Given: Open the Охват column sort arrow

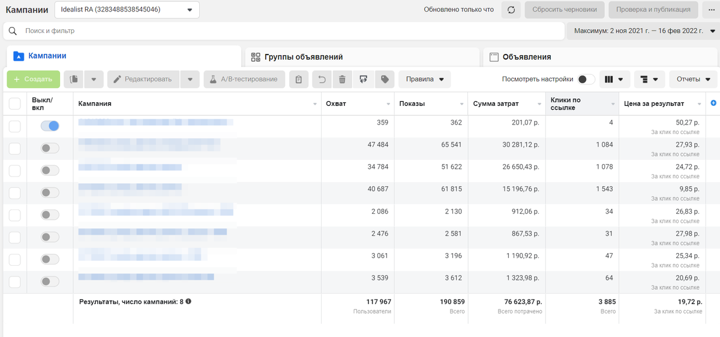Looking at the screenshot, I should [x=388, y=104].
